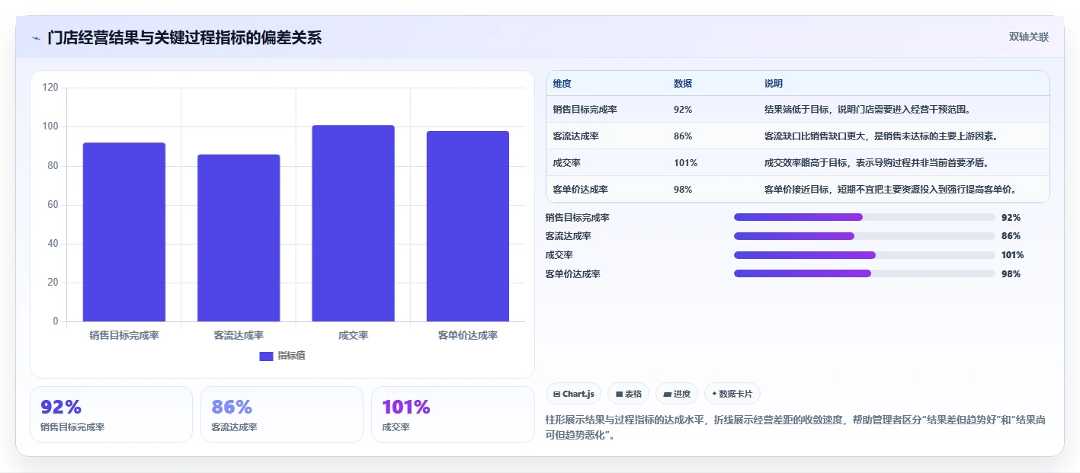Screen dimensions: 1080x473
Task: Click the x-axis label 客单价达成率
Action: tap(468, 335)
